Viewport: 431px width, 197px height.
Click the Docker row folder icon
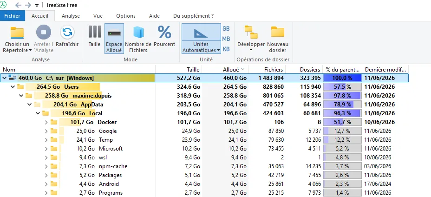click(54, 122)
